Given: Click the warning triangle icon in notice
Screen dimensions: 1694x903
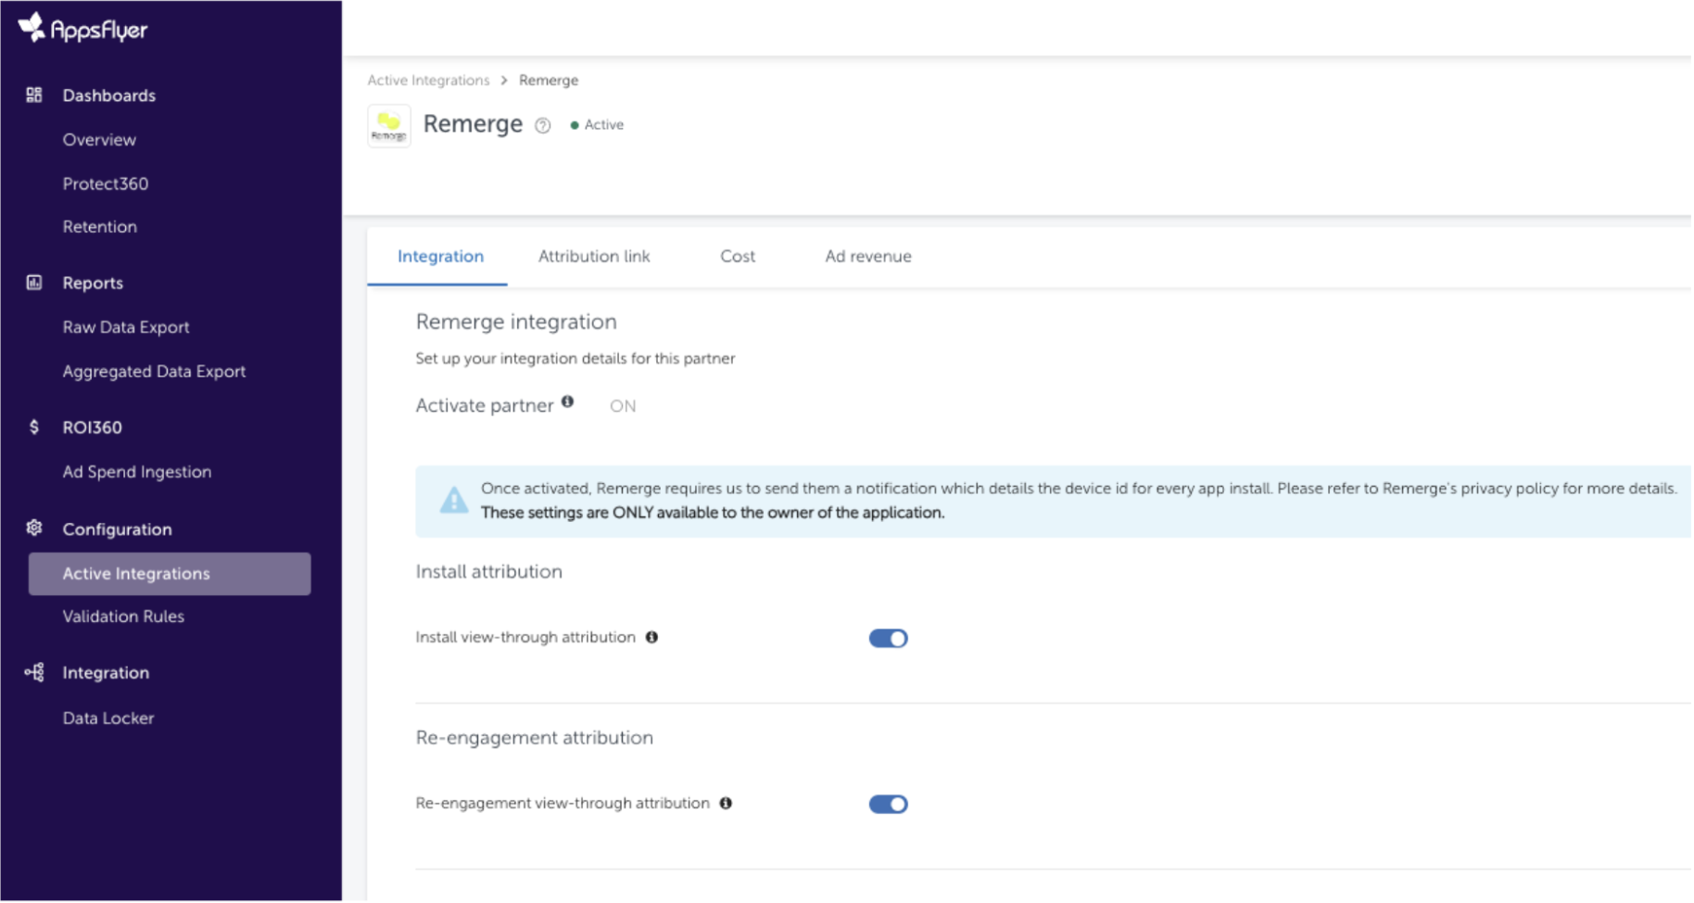Looking at the screenshot, I should pyautogui.click(x=454, y=501).
